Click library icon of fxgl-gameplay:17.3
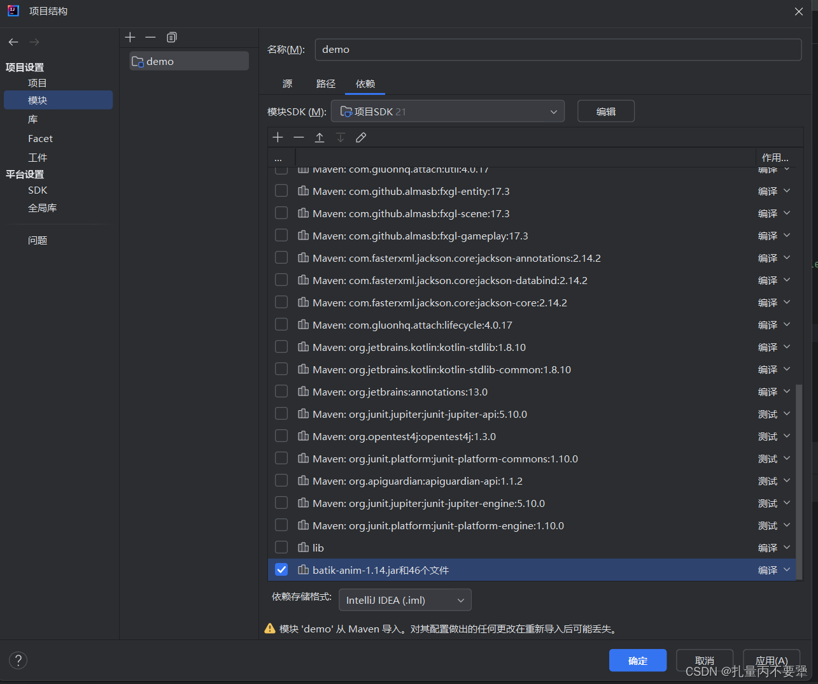Screen dimensions: 818x684 pos(303,236)
